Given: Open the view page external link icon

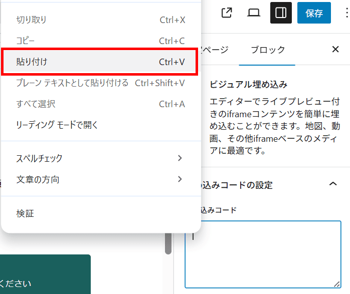Looking at the screenshot, I should (x=227, y=13).
